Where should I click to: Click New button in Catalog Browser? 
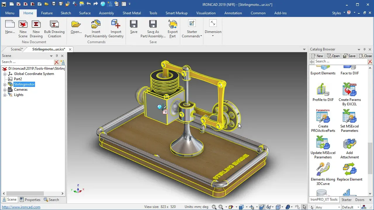[x=317, y=56]
